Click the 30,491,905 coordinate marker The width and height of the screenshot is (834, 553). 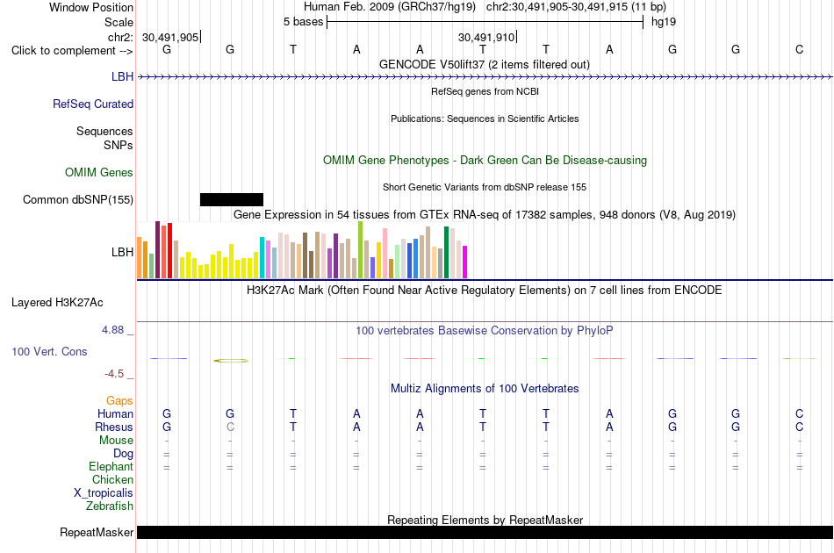[x=170, y=37]
